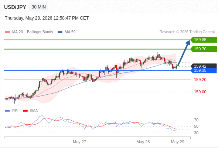Viewport: 218px width, 148px height.
Task: Click the RSI legend blue swatch
Action: point(7,111)
